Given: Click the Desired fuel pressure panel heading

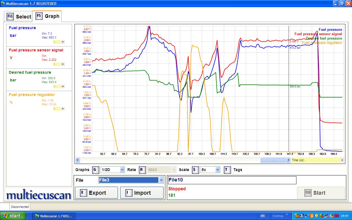Looking at the screenshot, I should click(30, 72).
